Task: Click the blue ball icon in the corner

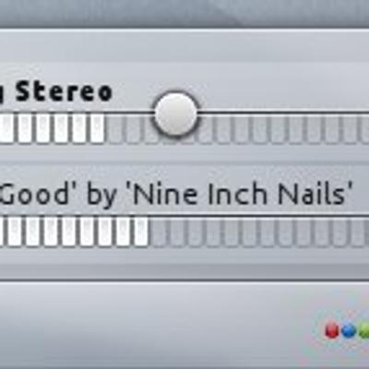Action: tap(349, 330)
